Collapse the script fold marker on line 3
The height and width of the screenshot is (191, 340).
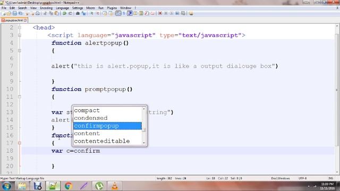20,35
